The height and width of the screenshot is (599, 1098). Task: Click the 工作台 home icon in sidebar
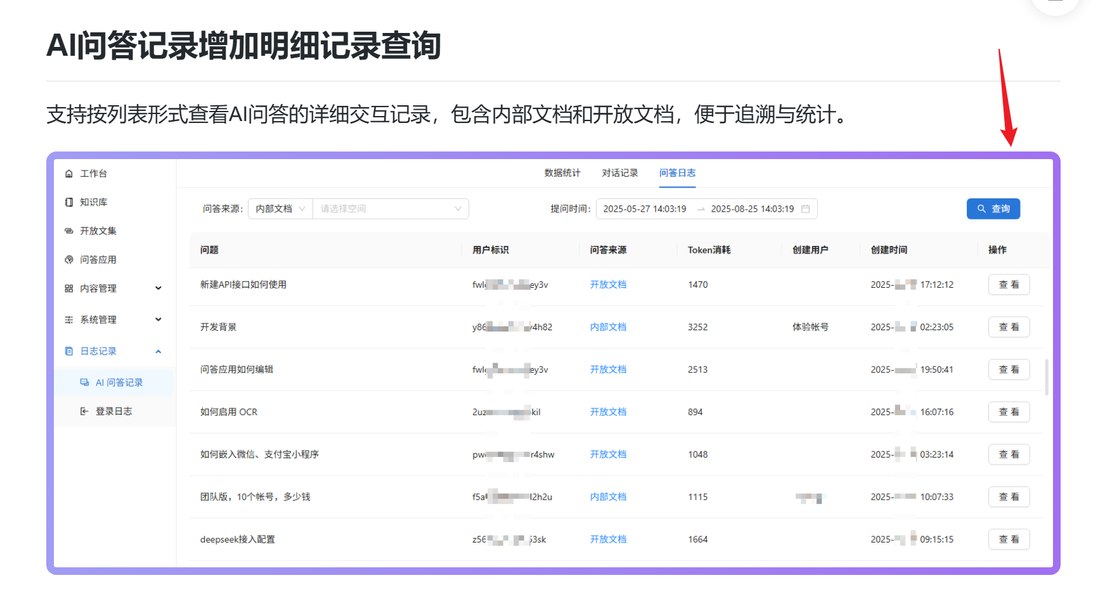(69, 174)
